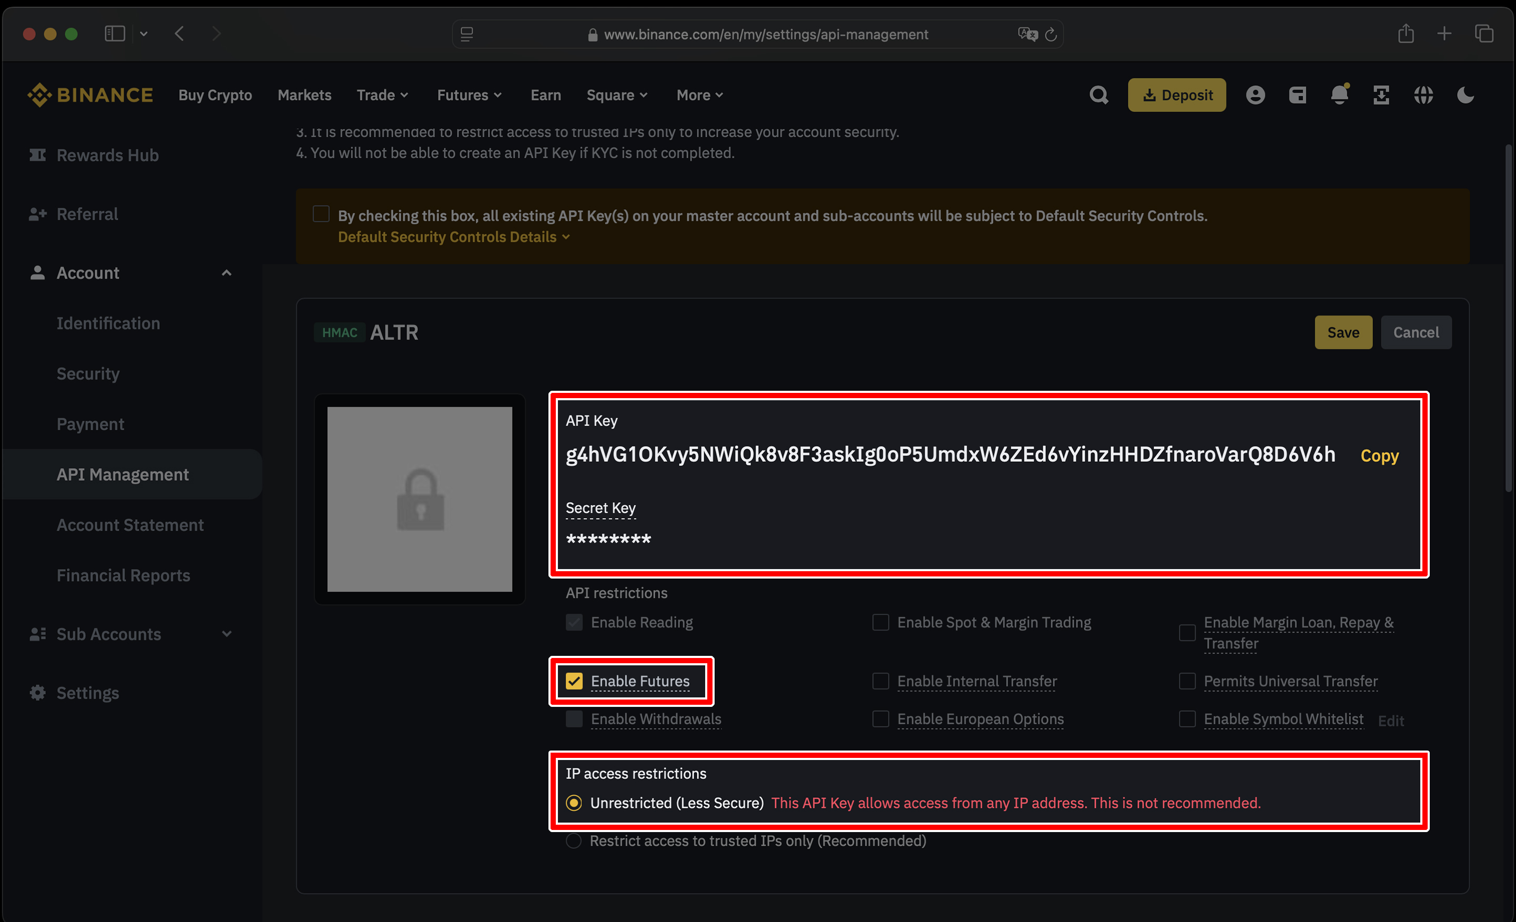The image size is (1516, 922).
Task: Check Permits Universal Transfer checkbox
Action: click(1187, 681)
